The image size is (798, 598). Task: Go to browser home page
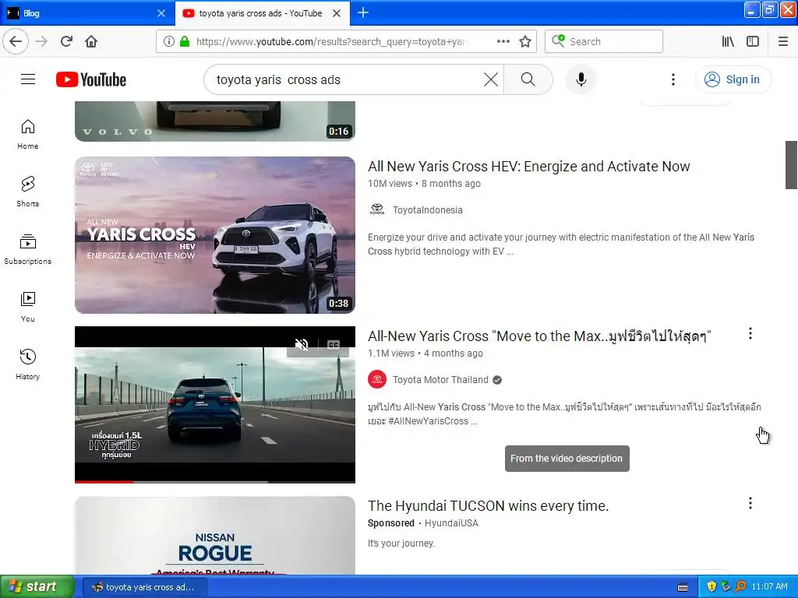[x=91, y=41]
